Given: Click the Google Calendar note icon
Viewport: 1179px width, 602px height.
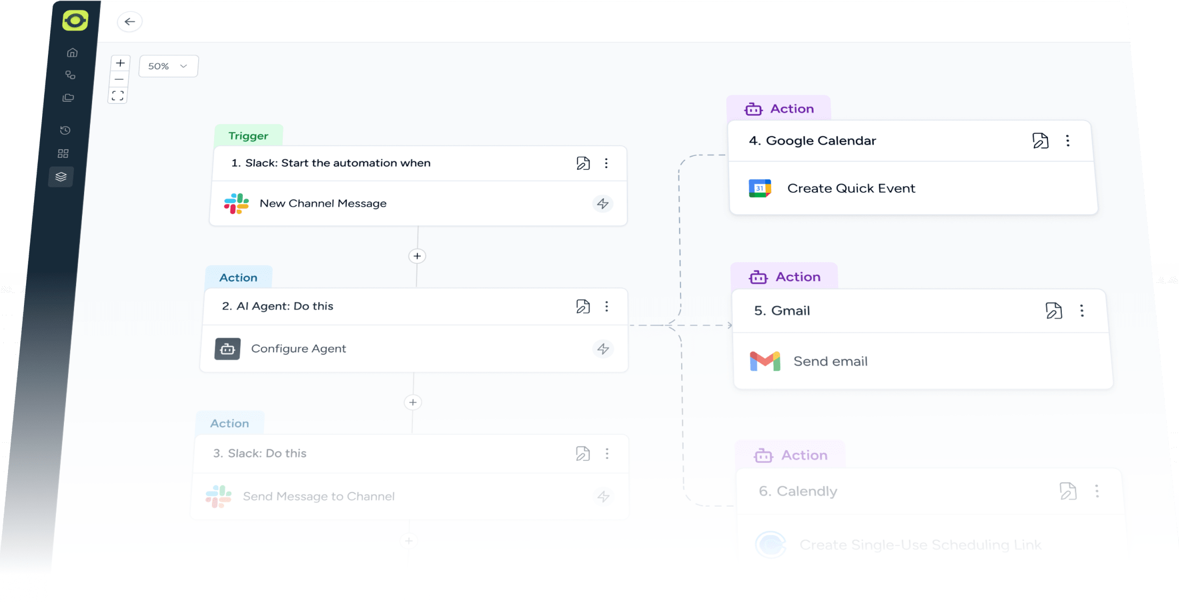Looking at the screenshot, I should click(1040, 141).
